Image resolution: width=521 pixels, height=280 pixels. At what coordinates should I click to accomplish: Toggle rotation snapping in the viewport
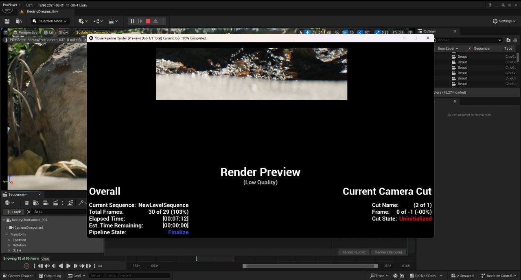point(360,33)
